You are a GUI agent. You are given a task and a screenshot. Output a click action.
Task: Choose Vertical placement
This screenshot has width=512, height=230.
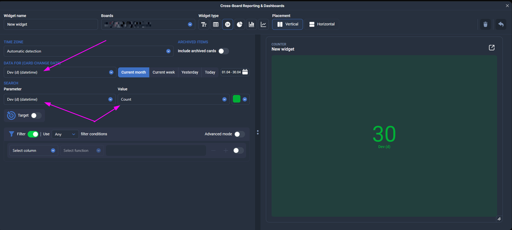coord(288,25)
